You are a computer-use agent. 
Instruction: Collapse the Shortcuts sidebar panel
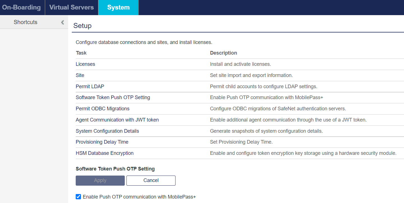coord(62,22)
